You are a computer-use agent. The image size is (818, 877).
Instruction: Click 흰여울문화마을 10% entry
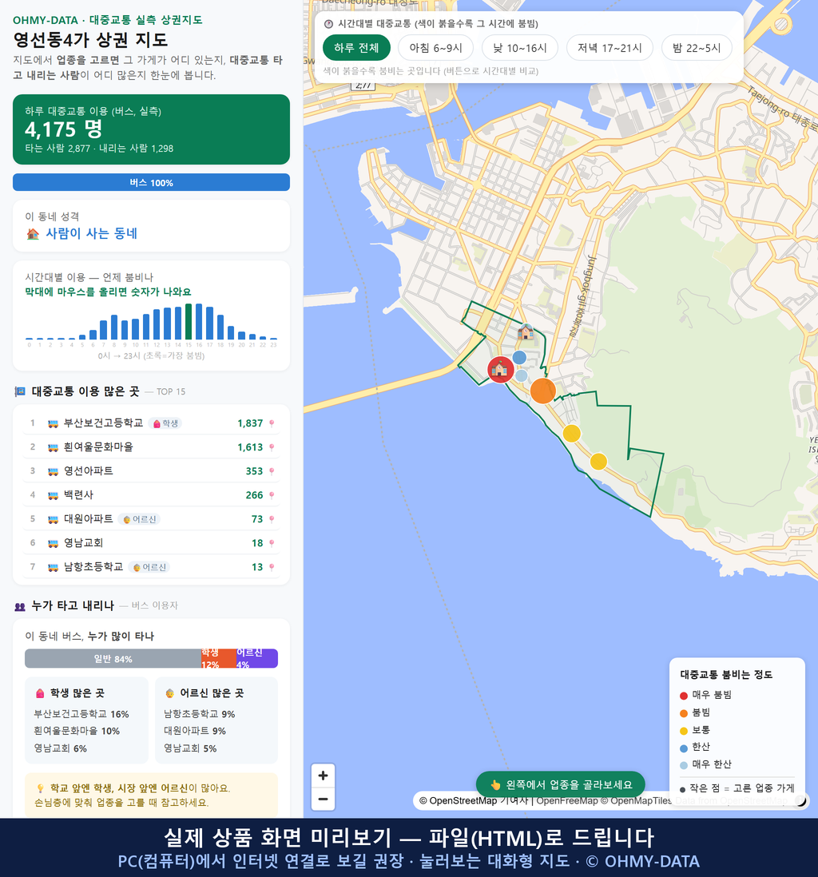[77, 731]
